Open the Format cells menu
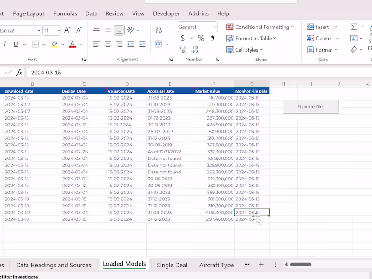Screen dimensions: 372x279 322,50
